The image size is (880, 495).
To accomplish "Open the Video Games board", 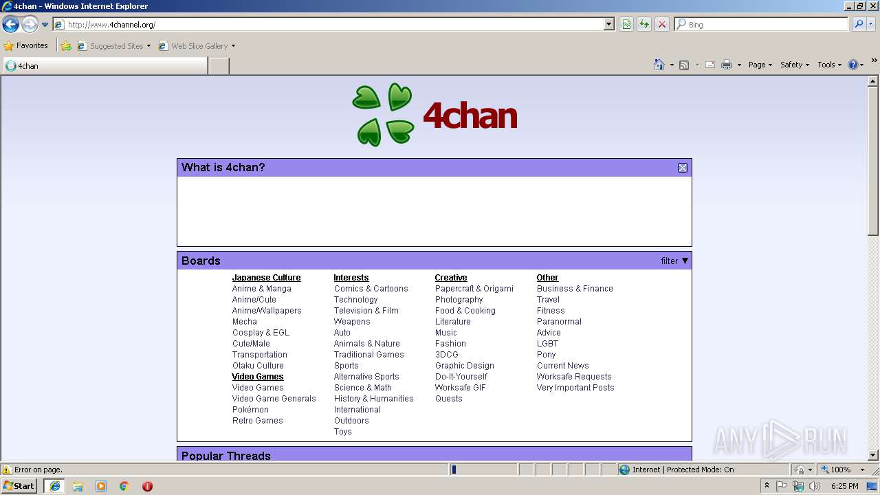I will [x=258, y=388].
